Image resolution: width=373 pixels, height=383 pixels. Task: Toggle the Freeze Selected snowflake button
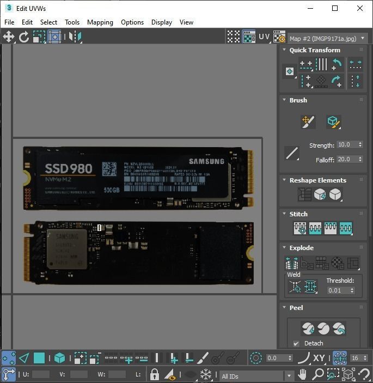205,374
